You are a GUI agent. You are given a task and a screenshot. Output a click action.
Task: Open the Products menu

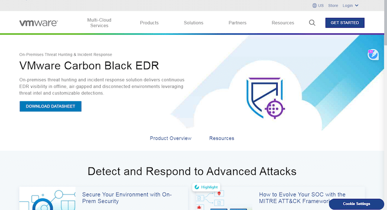point(149,23)
